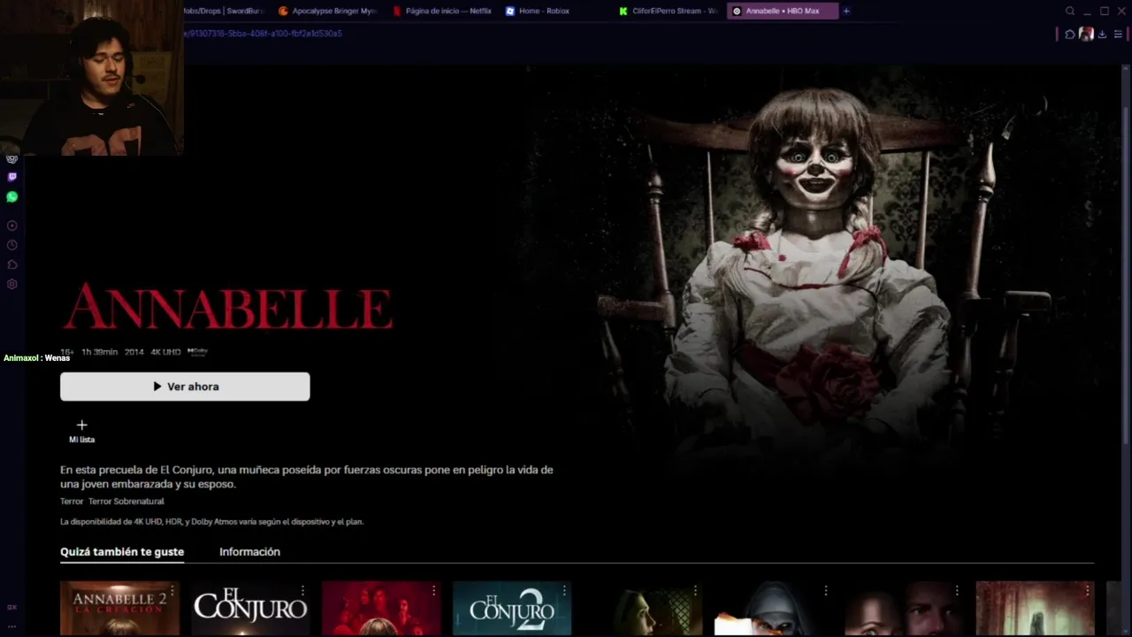1132x637 pixels.
Task: Open WhatsApp in the browser sidebar
Action: click(11, 196)
